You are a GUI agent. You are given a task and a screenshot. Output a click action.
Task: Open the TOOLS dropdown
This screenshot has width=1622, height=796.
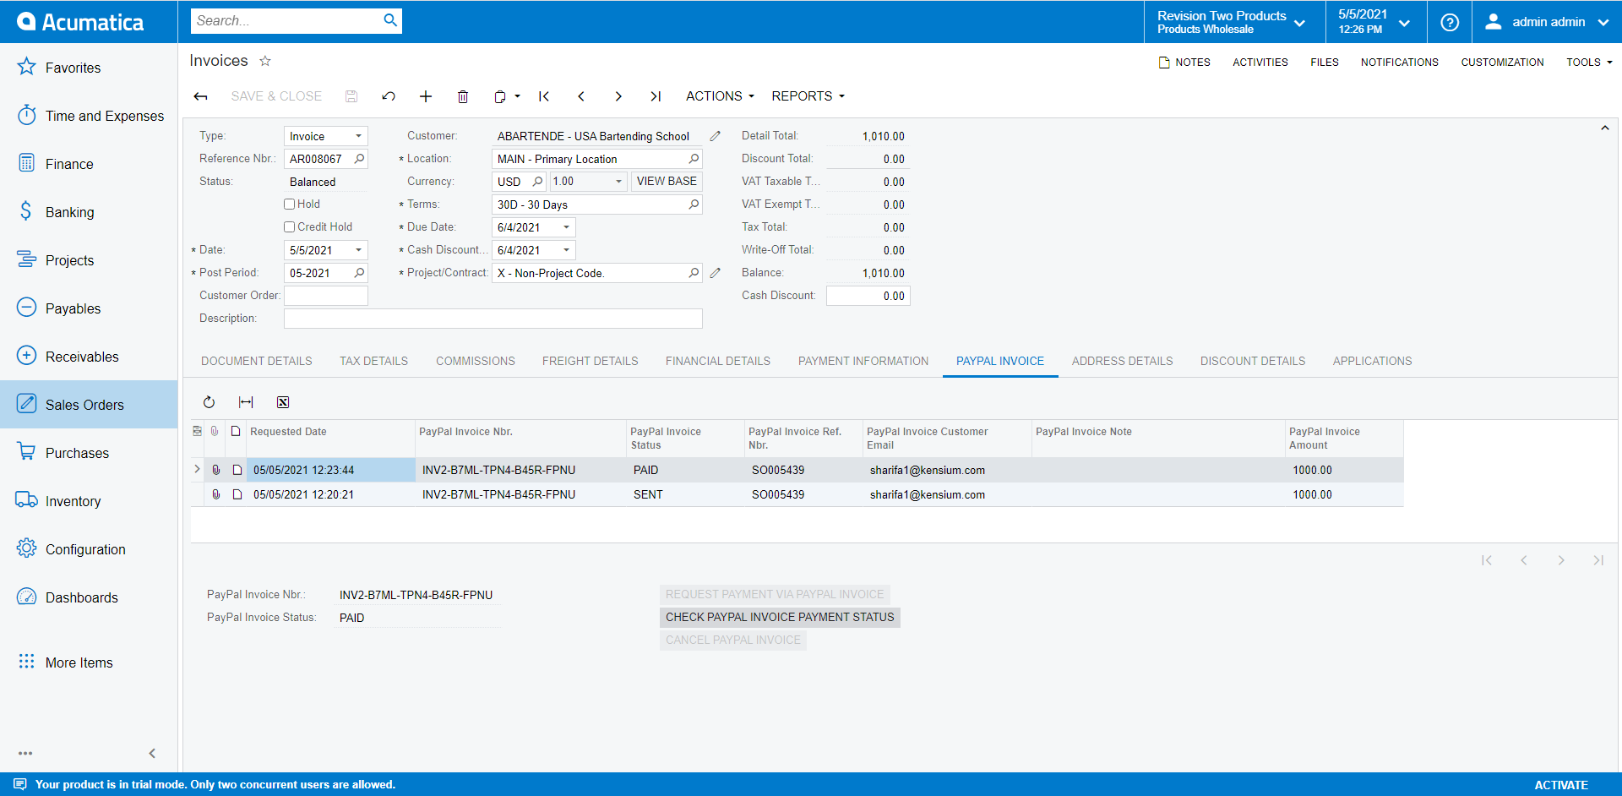pos(1589,63)
